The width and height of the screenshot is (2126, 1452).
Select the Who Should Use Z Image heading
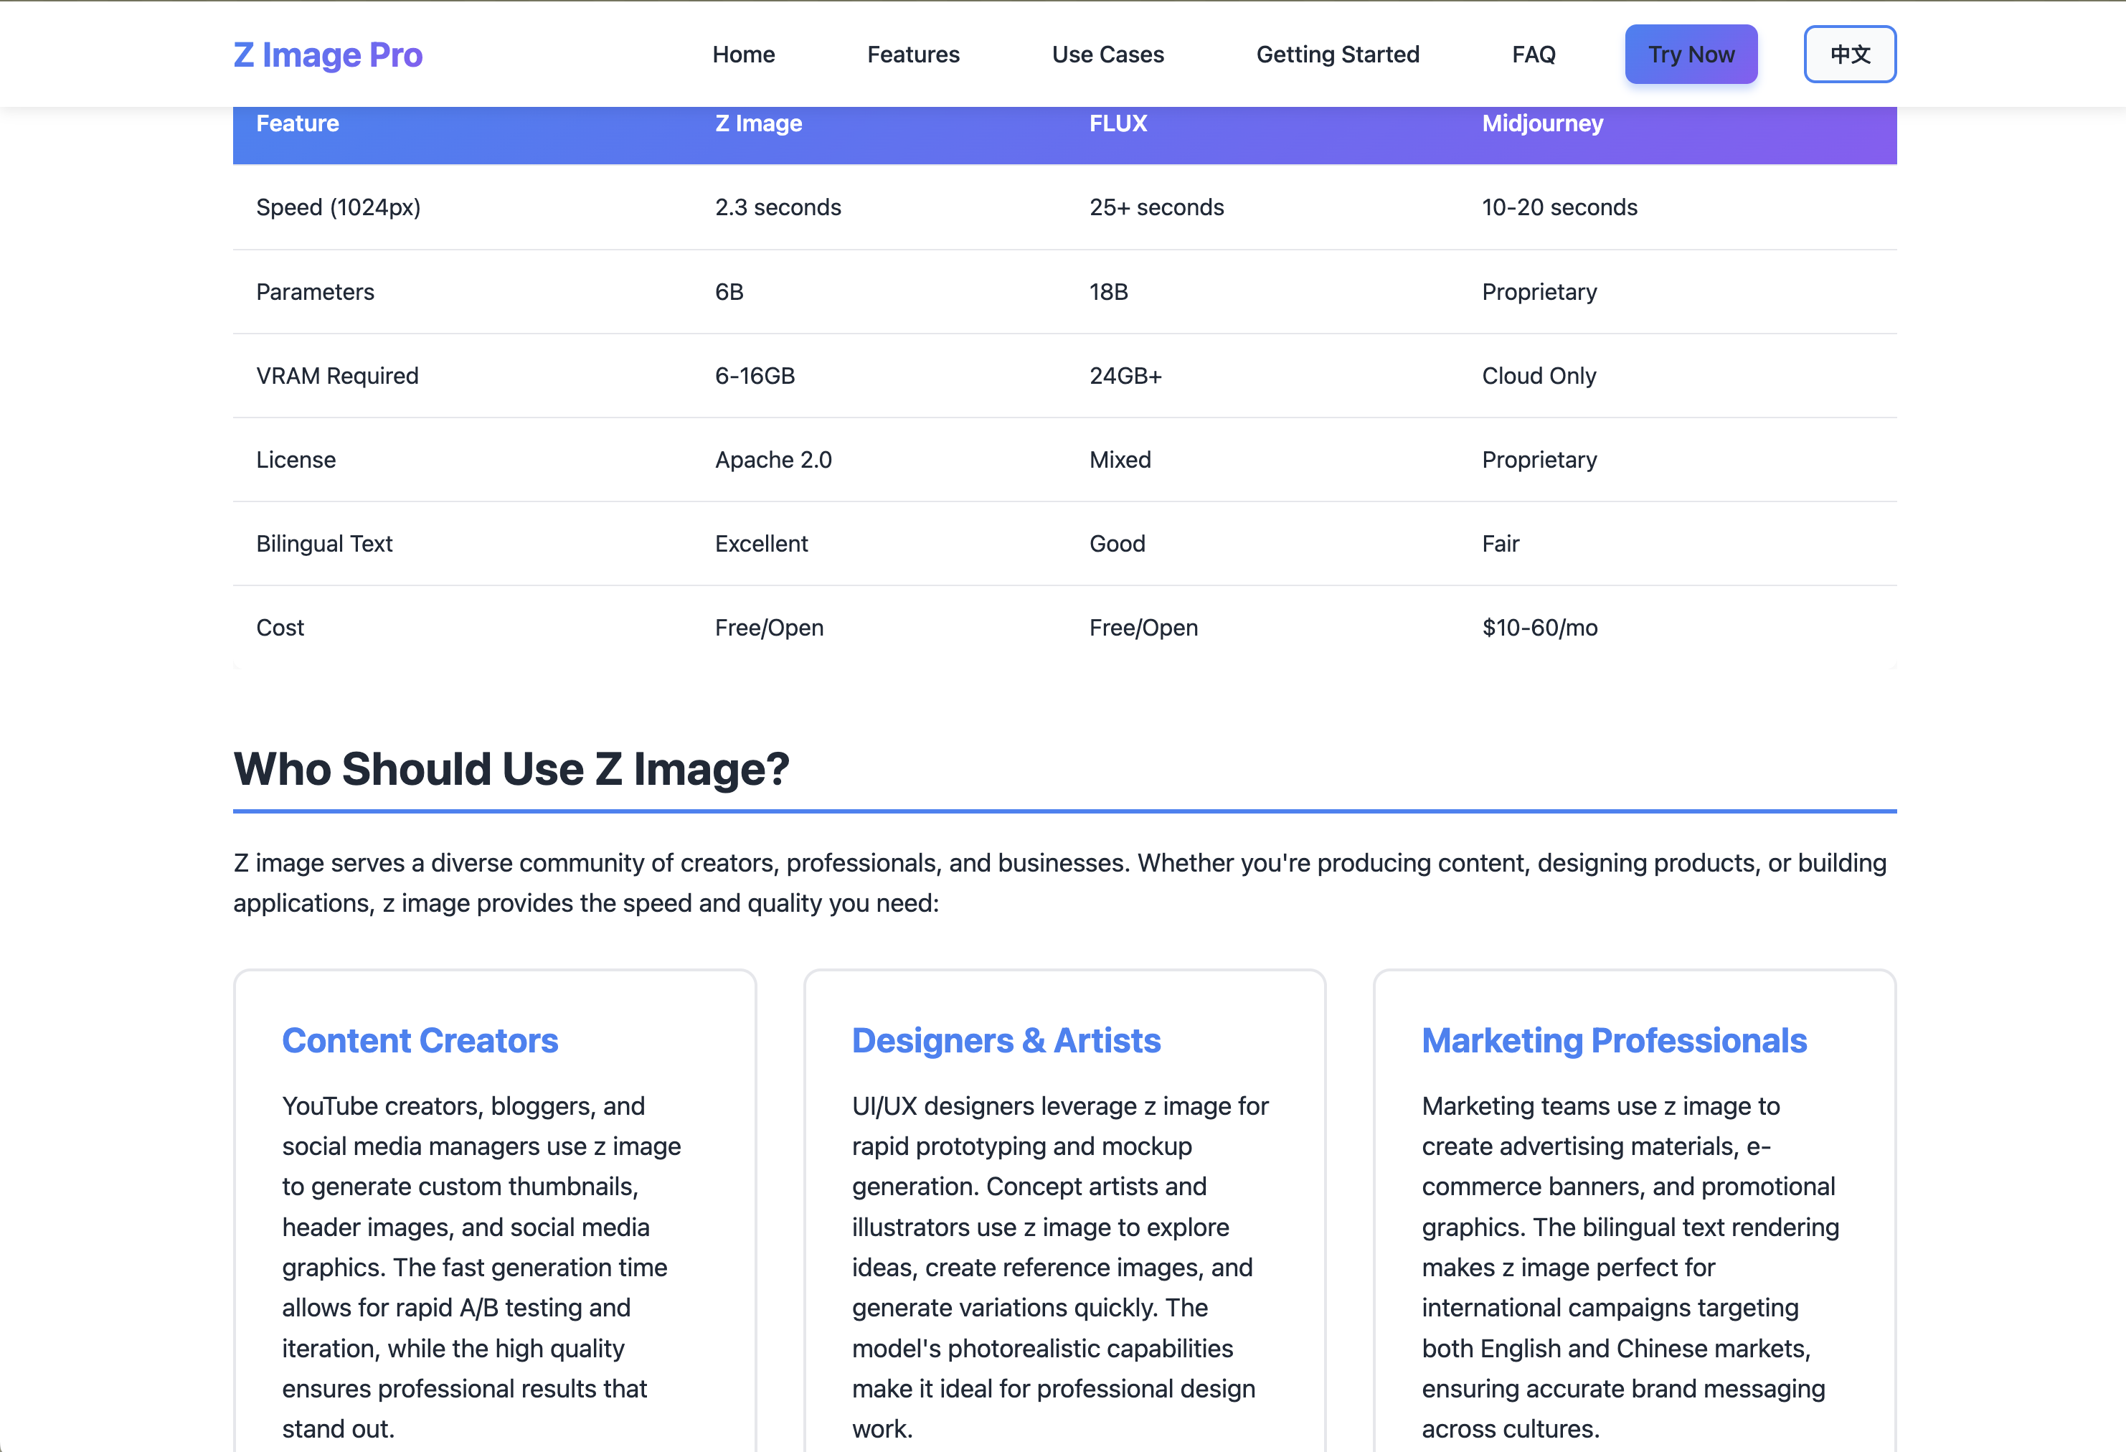[x=512, y=768]
